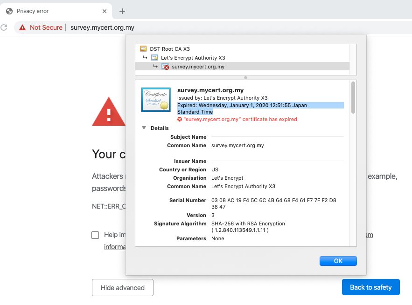Collapse the Details disclosure triangle
Image resolution: width=412 pixels, height=305 pixels.
pos(144,128)
